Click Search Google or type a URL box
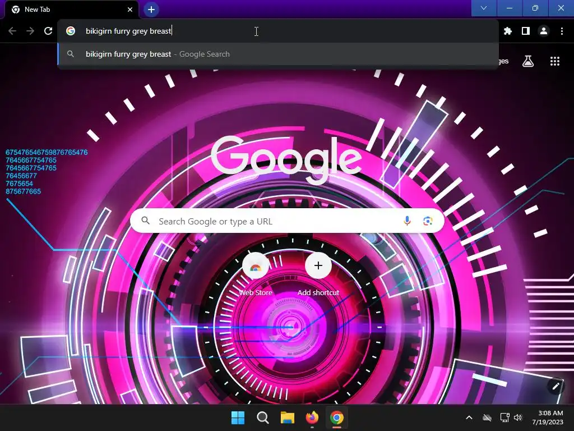Viewport: 574px width, 431px height. pyautogui.click(x=287, y=221)
